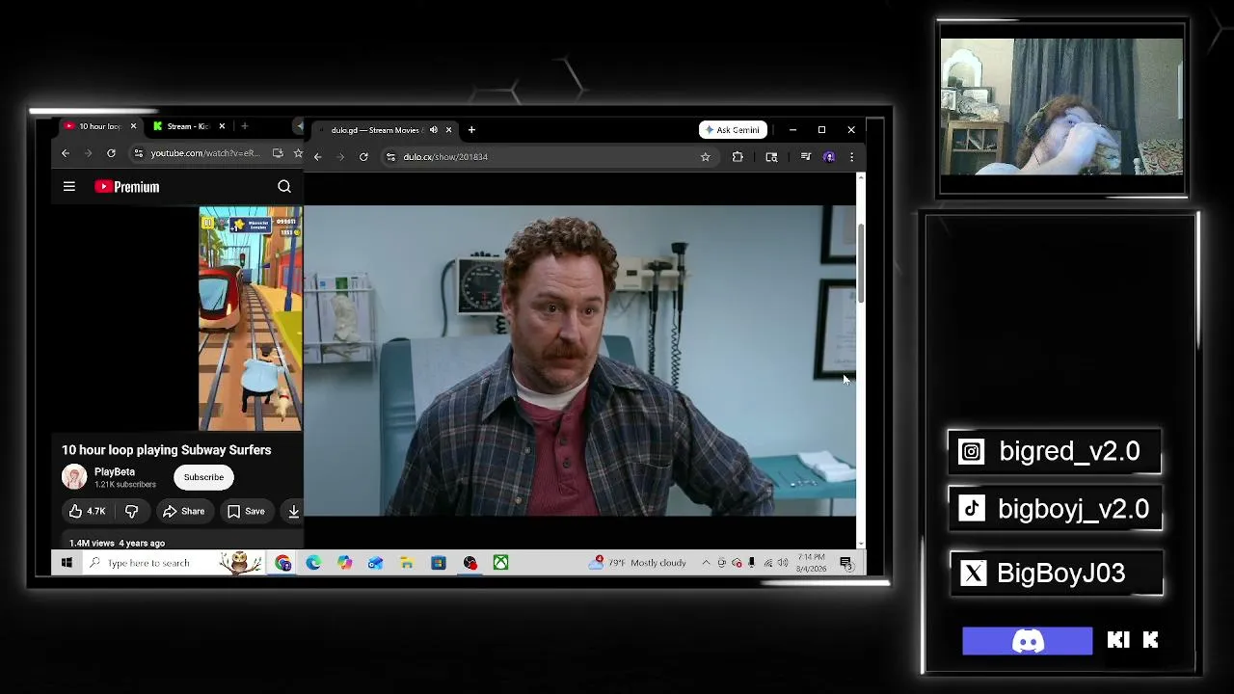Open the taskbar clock and calendar

(812, 563)
